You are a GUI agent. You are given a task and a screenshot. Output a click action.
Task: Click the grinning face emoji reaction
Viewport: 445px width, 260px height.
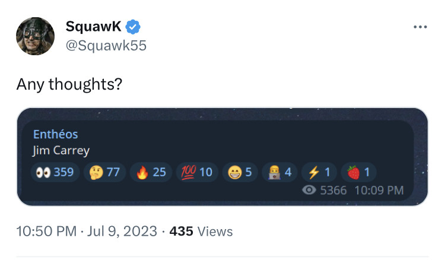[241, 172]
